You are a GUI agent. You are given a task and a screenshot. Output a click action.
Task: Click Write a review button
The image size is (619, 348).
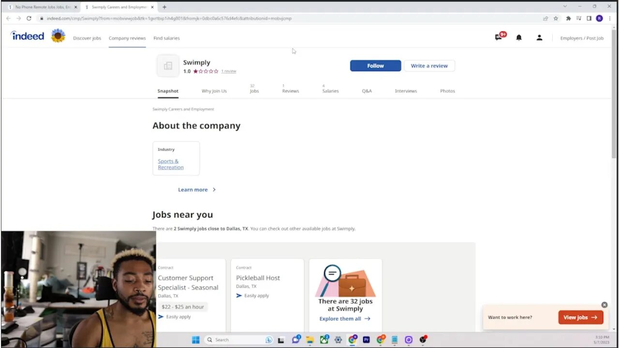(x=429, y=66)
